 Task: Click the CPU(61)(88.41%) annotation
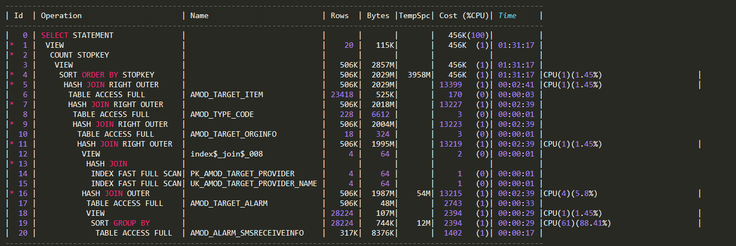(576, 223)
